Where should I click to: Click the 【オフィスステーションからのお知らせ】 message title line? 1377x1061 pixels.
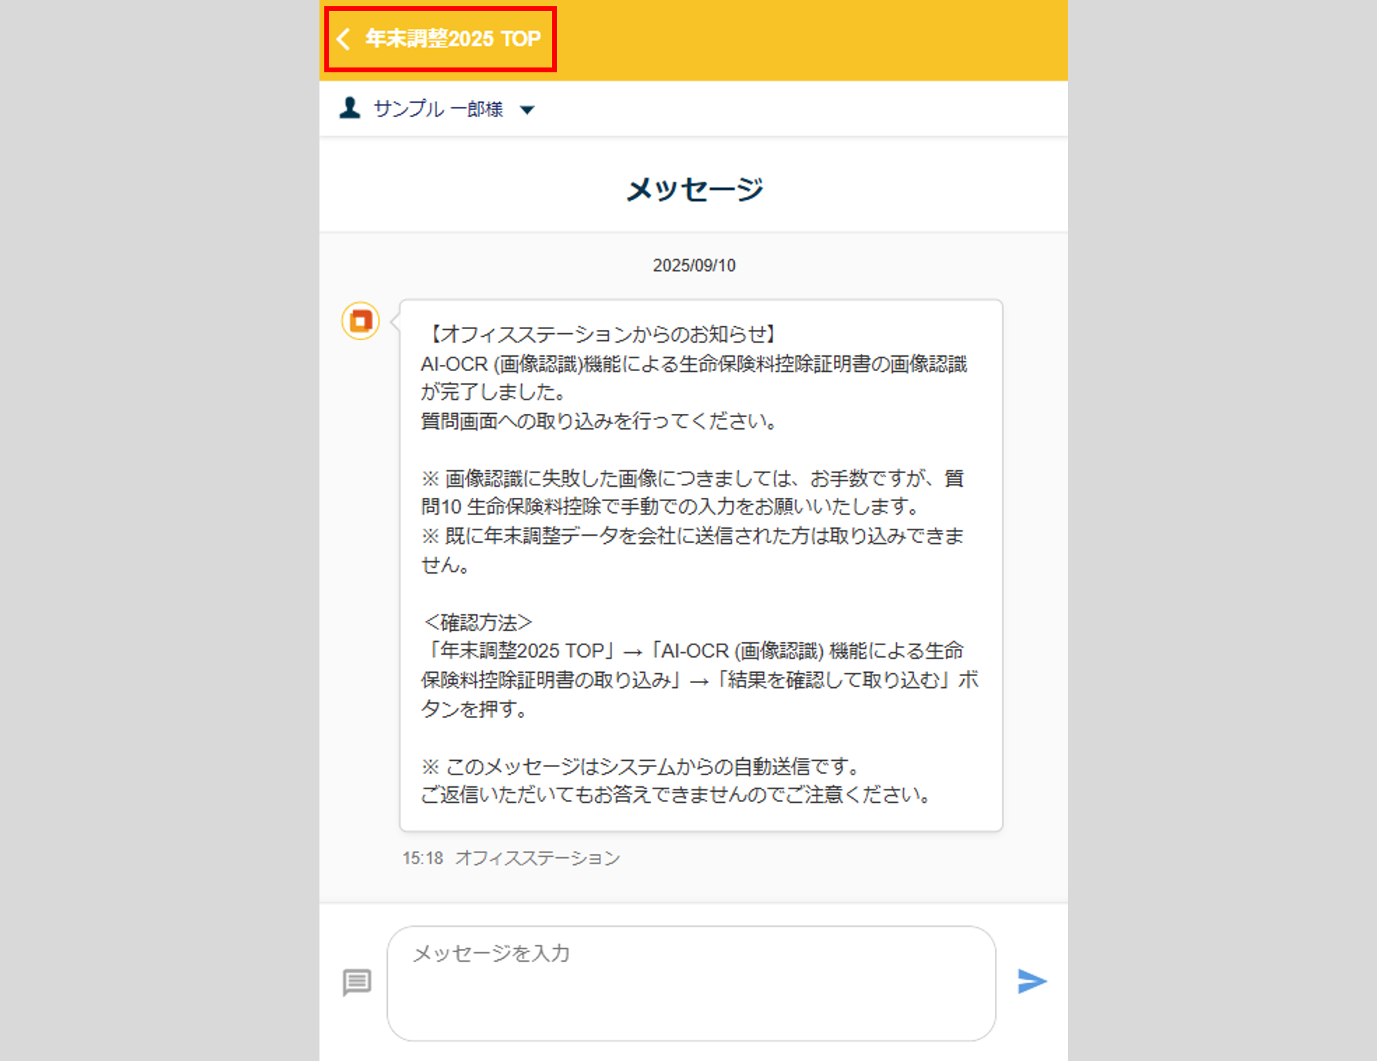(600, 334)
